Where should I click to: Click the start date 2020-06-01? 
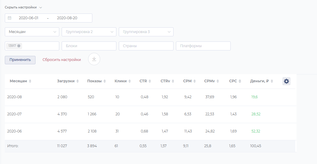(29, 18)
